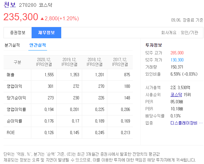The height and width of the screenshot is (164, 204).
Task: Click the 2019 영업이익 value 272
Action: [76, 87]
